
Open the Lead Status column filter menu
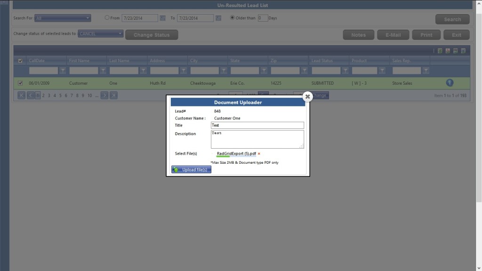click(345, 71)
